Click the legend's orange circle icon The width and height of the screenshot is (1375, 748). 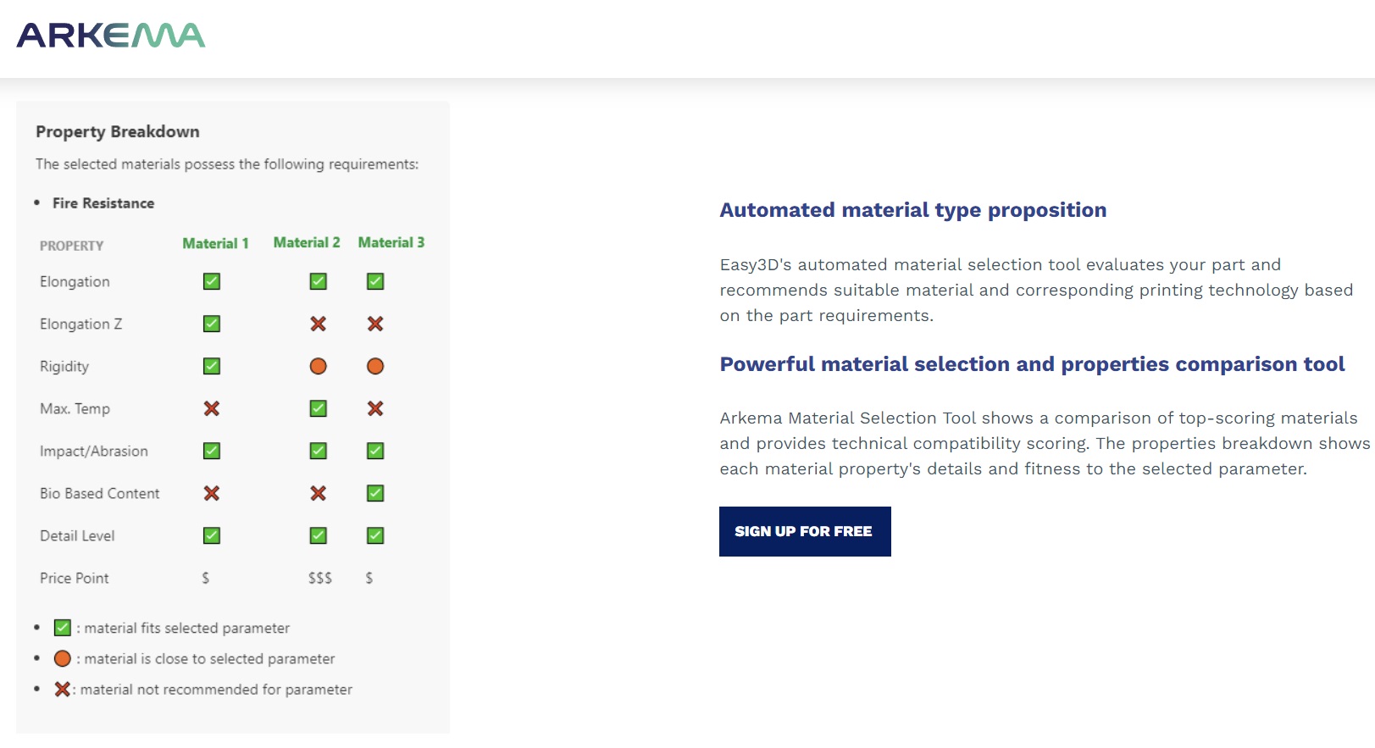[63, 658]
